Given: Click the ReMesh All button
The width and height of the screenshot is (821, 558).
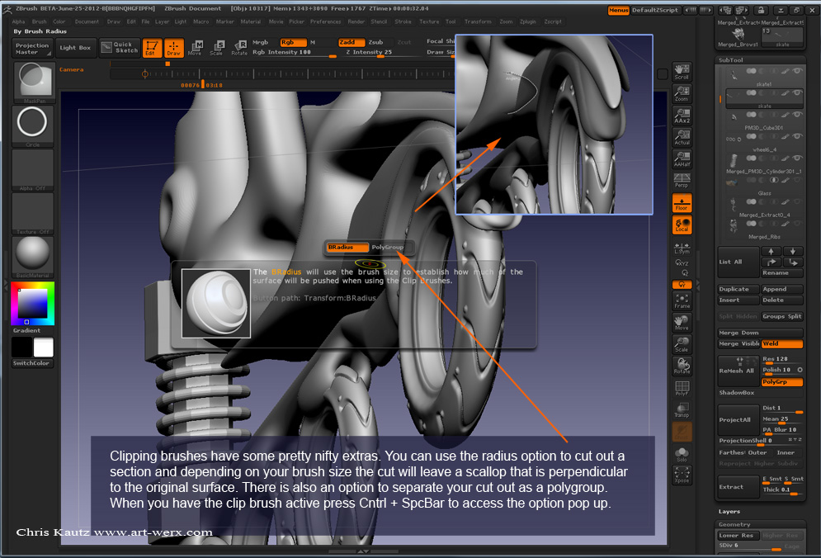Looking at the screenshot, I should coord(738,371).
